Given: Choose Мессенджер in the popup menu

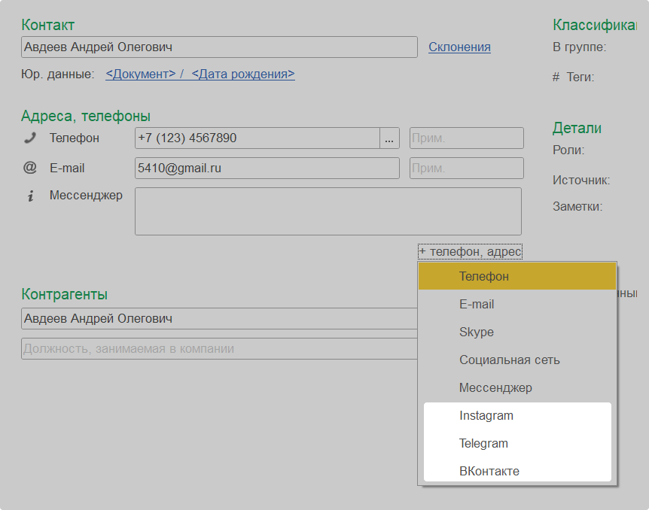Looking at the screenshot, I should [495, 388].
